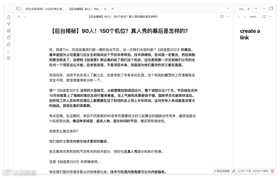The width and height of the screenshot is (280, 178).
Task: Click the checklist icon in left ribbon
Action: pos(9,58)
